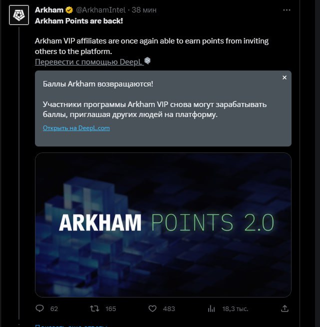This screenshot has width=320, height=327.
Task: Click the share upload icon
Action: (x=285, y=308)
